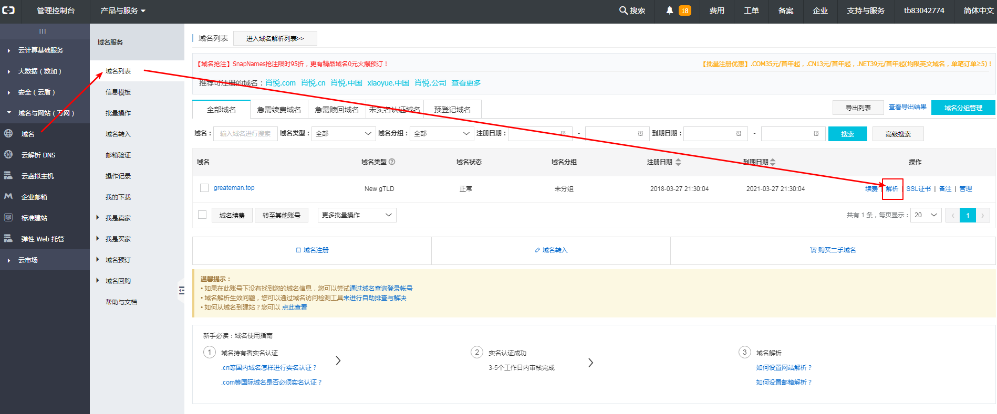The width and height of the screenshot is (997, 414).
Task: Click 转至其他账号 button
Action: 282,215
